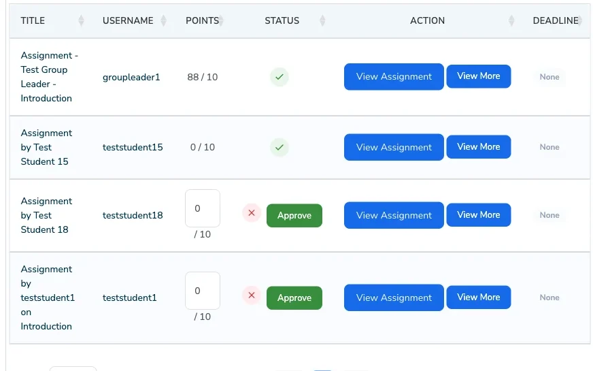Sort by USERNAME column arrows
Viewport: 593px width, 371px height.
(x=163, y=20)
